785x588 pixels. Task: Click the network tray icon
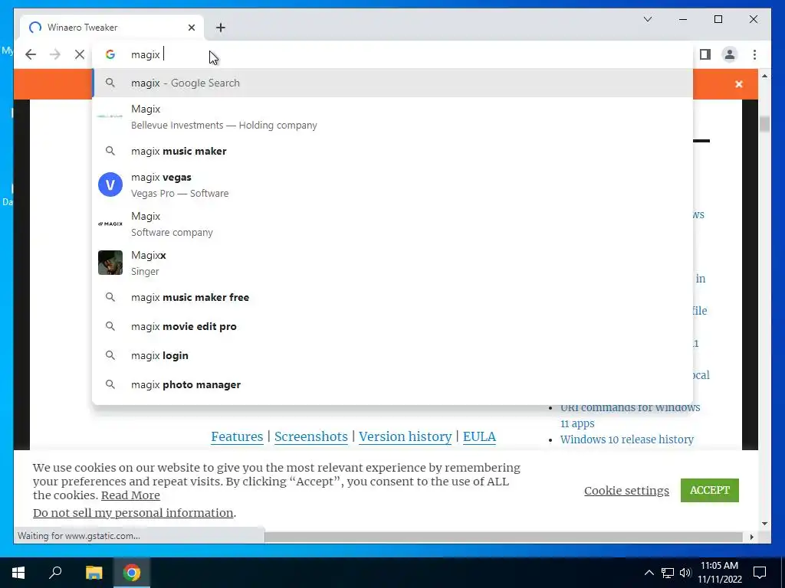[x=668, y=573]
